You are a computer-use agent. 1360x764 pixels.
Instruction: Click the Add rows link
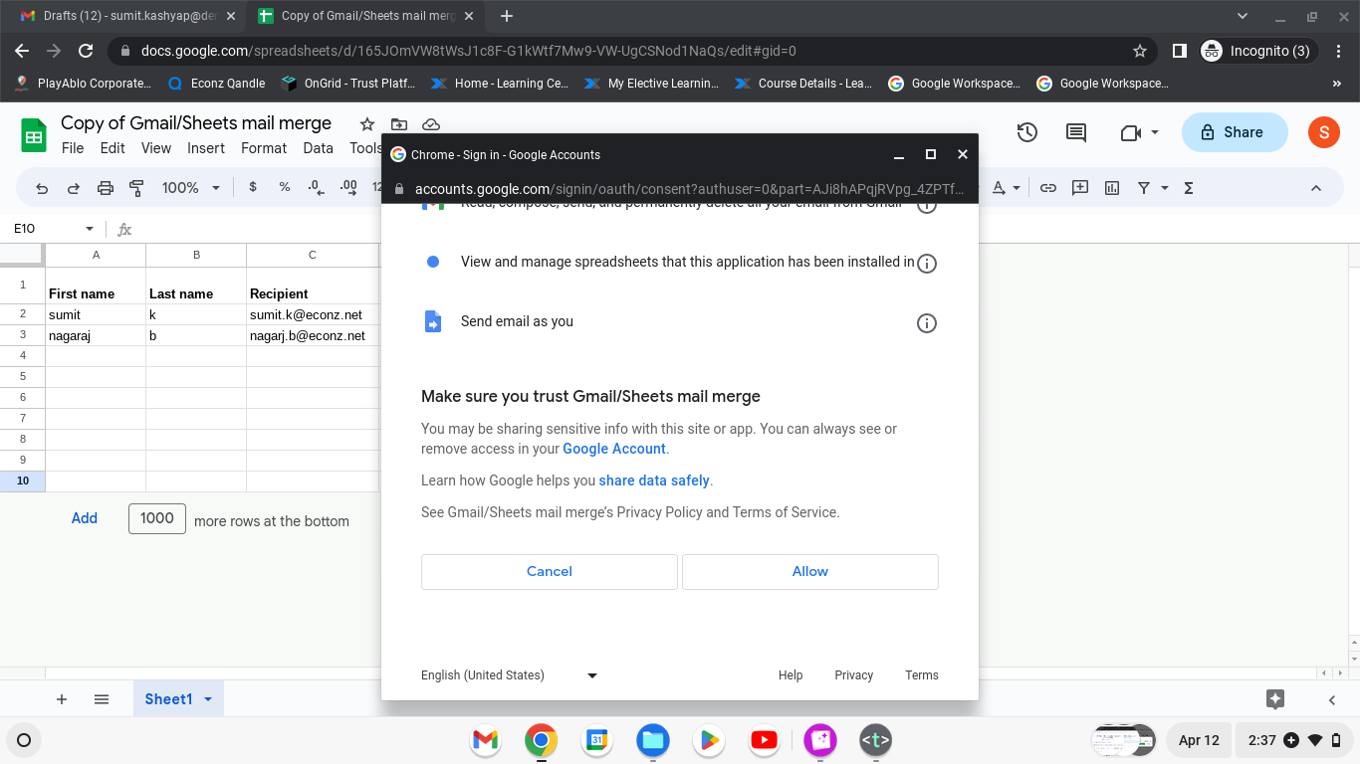85,518
